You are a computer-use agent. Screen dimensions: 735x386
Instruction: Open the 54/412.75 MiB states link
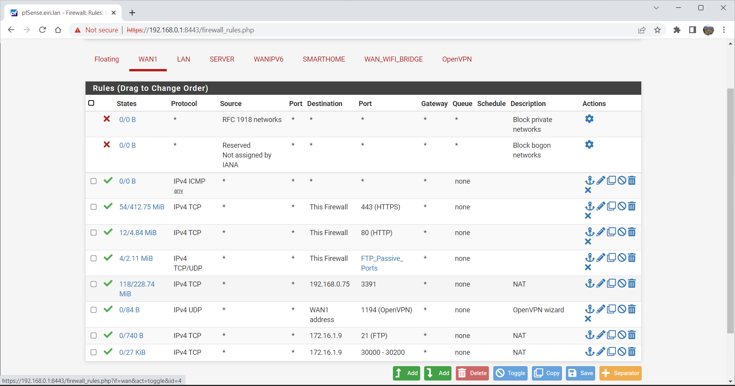coord(142,207)
